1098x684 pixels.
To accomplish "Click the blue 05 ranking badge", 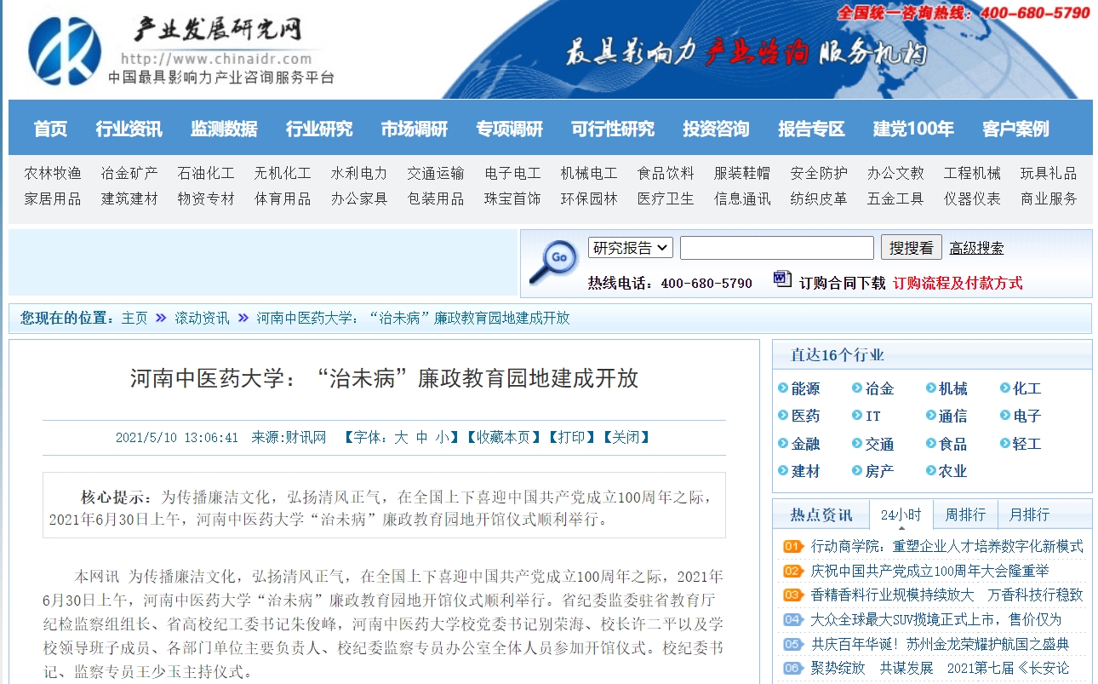I will pyautogui.click(x=792, y=644).
